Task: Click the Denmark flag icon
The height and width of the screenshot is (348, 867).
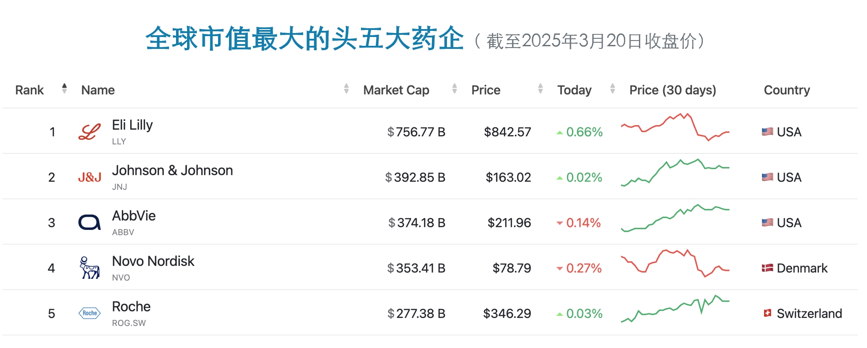Action: pos(767,268)
